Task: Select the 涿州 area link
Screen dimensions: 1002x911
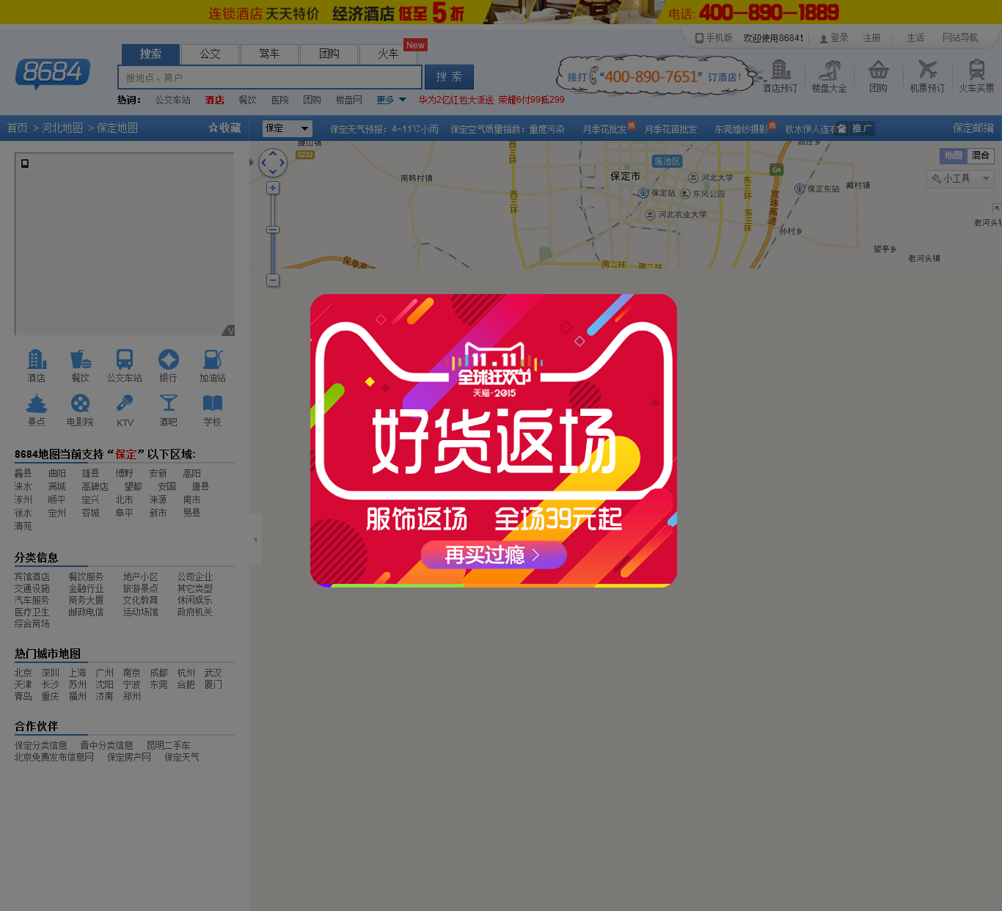Action: pos(23,500)
